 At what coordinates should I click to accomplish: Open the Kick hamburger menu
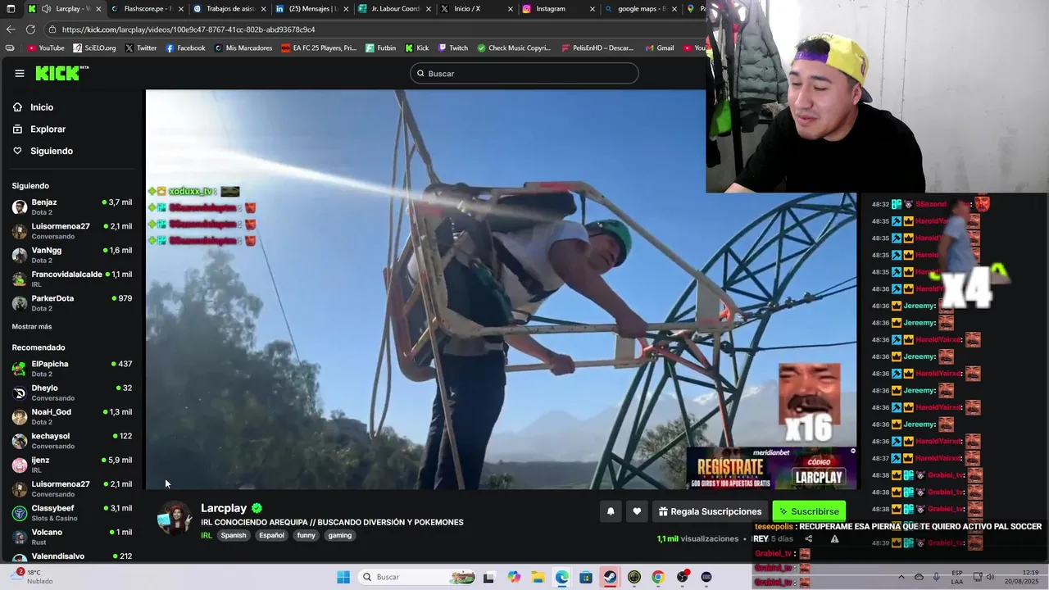20,73
